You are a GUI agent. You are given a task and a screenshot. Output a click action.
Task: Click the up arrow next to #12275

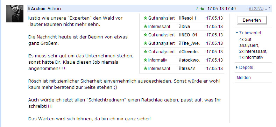(269, 9)
